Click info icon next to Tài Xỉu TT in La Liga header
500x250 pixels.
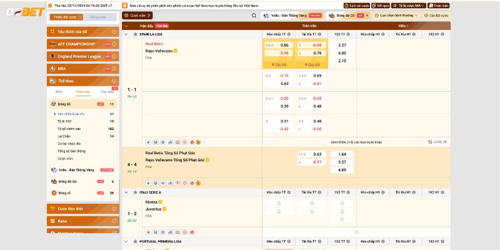[319, 34]
